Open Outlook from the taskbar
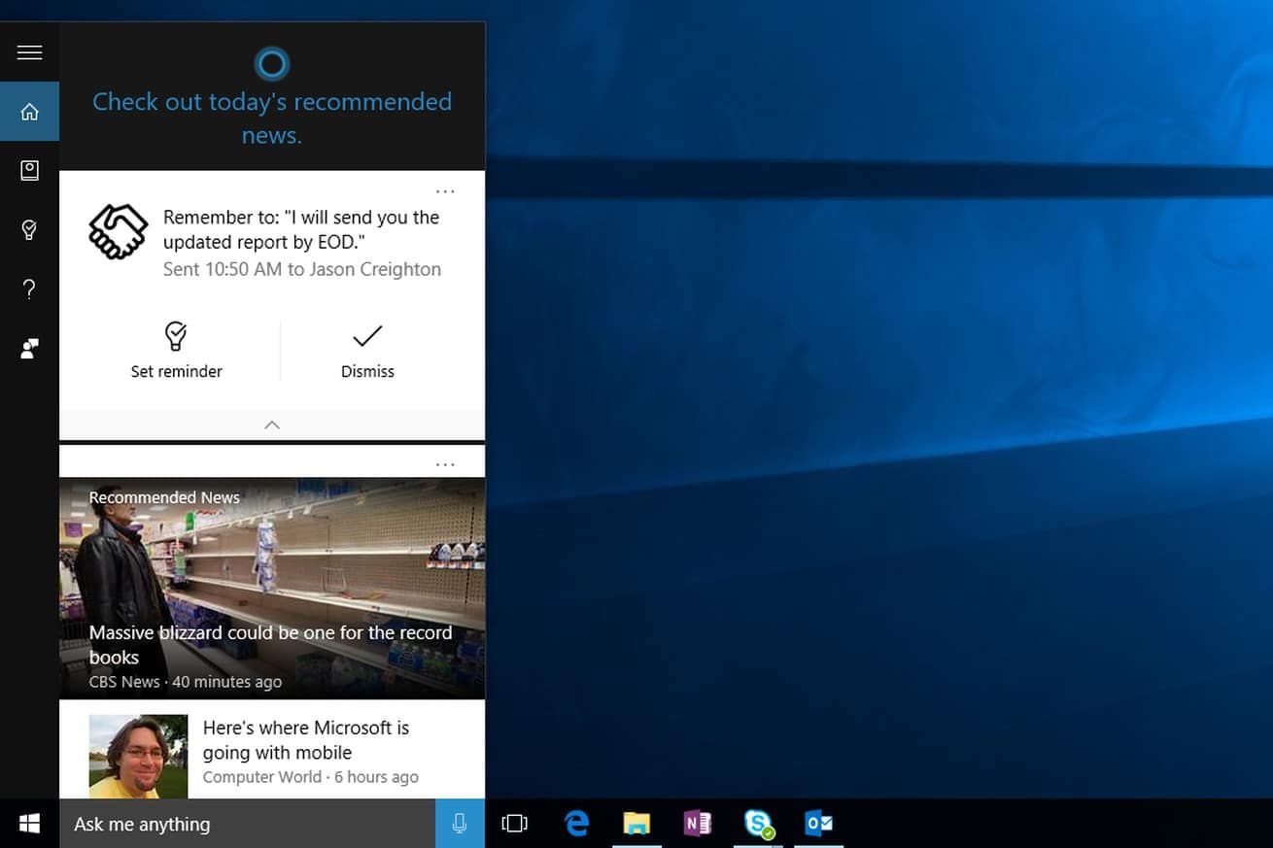Image resolution: width=1273 pixels, height=848 pixels. pyautogui.click(x=818, y=824)
